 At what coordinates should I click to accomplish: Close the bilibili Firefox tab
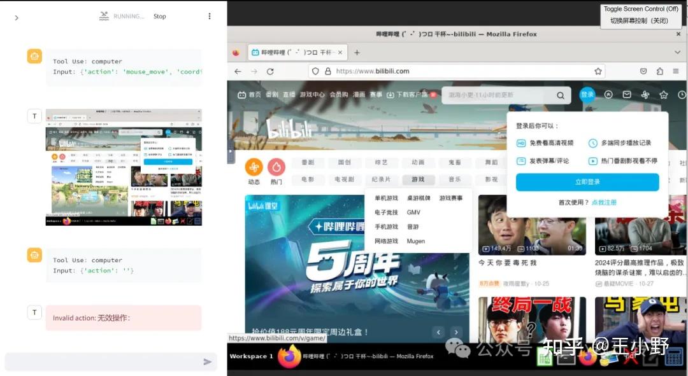pos(340,52)
